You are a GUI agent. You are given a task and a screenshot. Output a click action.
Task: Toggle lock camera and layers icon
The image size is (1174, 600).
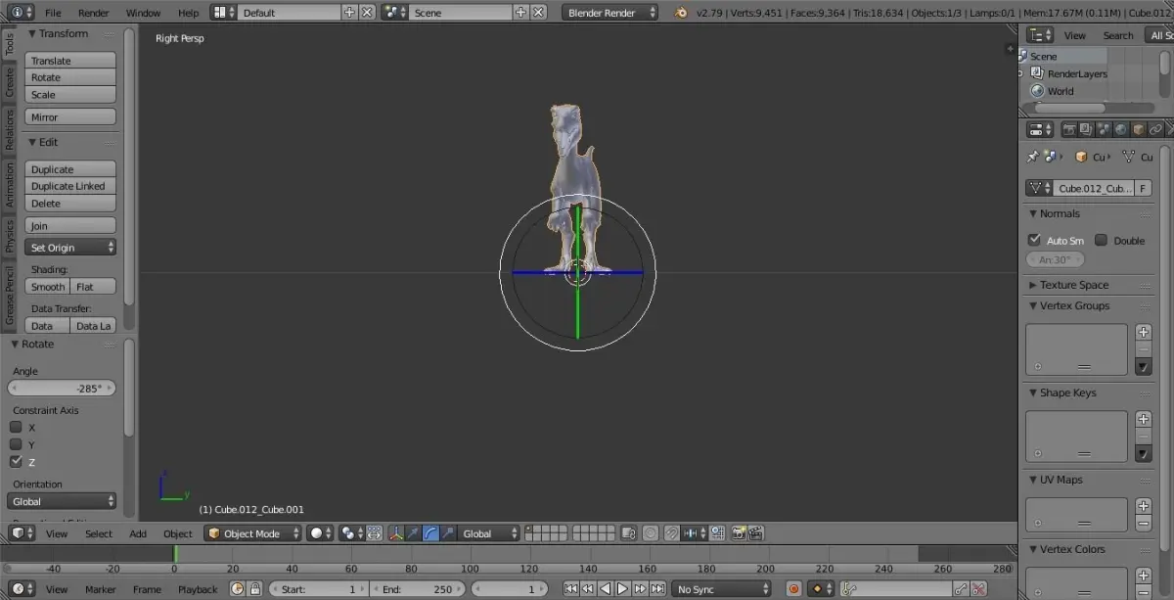[x=628, y=533]
